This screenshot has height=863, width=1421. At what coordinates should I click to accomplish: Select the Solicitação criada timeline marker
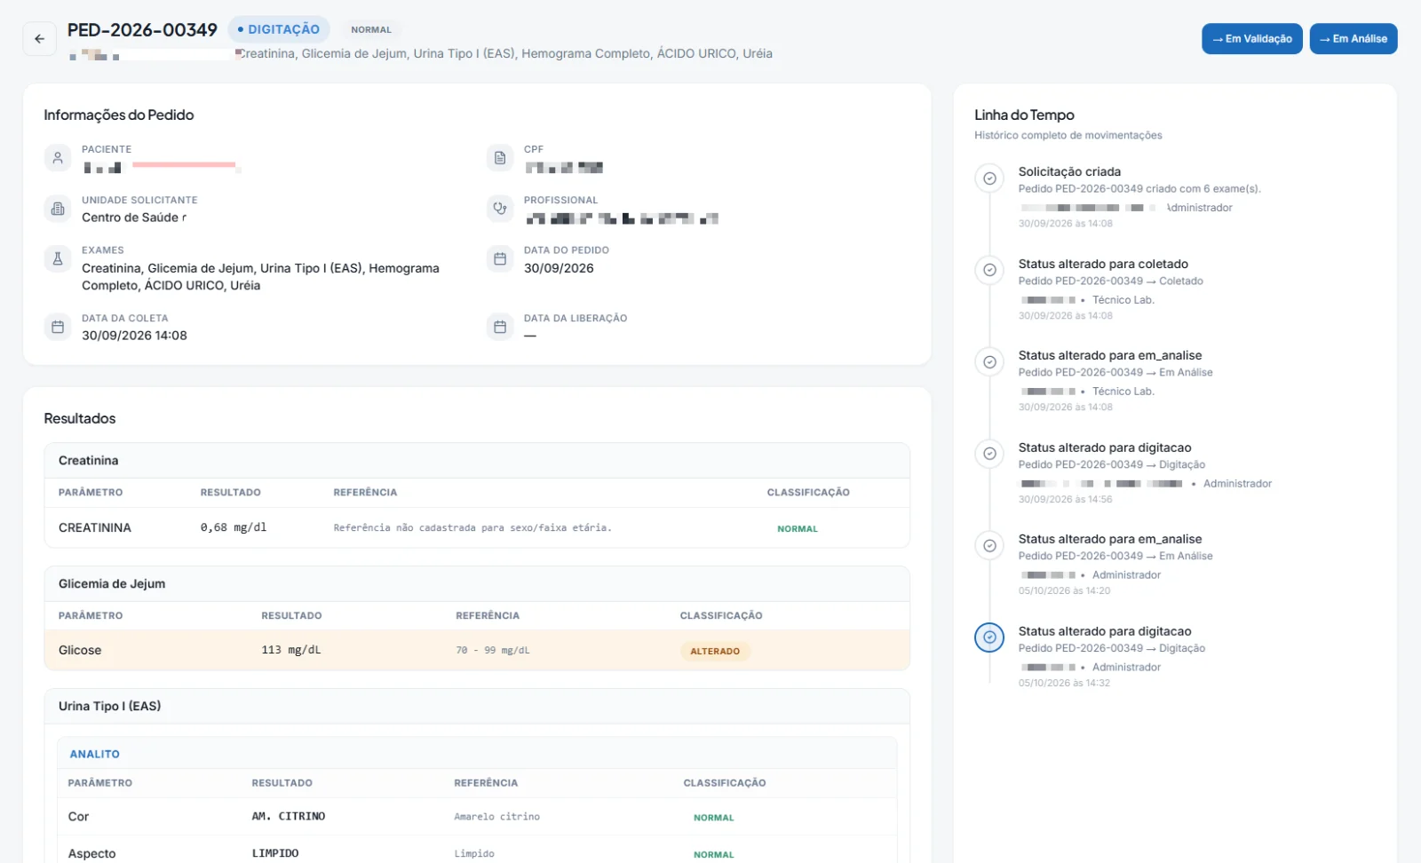[x=989, y=178]
